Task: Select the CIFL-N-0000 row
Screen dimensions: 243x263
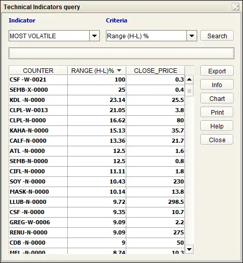Action: (x=97, y=171)
